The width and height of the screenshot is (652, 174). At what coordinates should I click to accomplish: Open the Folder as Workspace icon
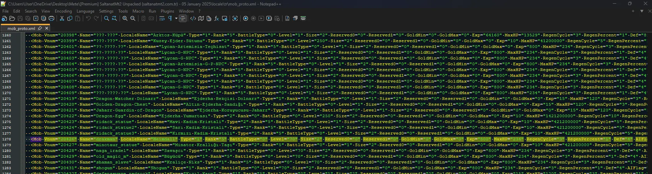tap(224, 18)
